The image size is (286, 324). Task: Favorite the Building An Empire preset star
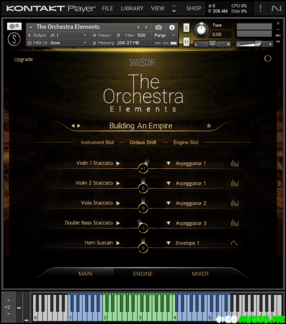(x=209, y=125)
